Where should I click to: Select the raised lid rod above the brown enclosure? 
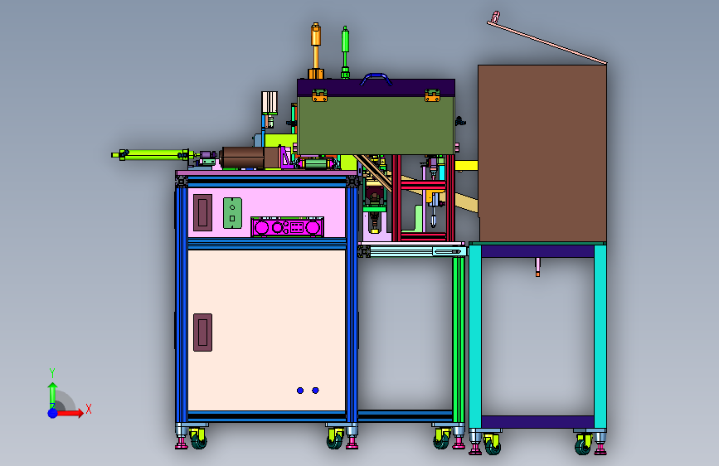[x=547, y=42]
